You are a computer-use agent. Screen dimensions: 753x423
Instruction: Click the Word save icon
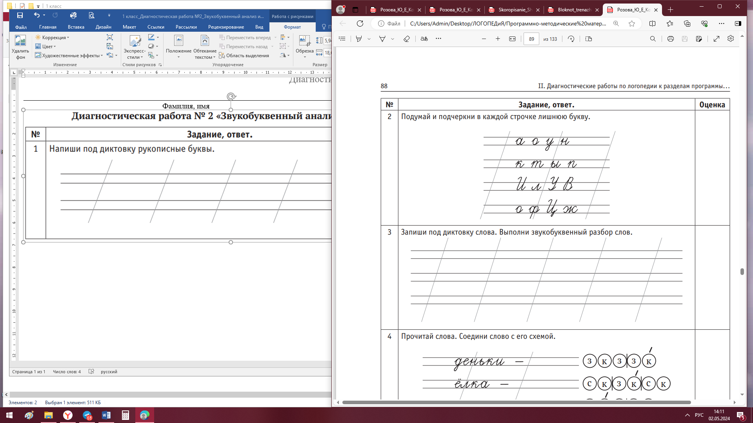pyautogui.click(x=20, y=15)
